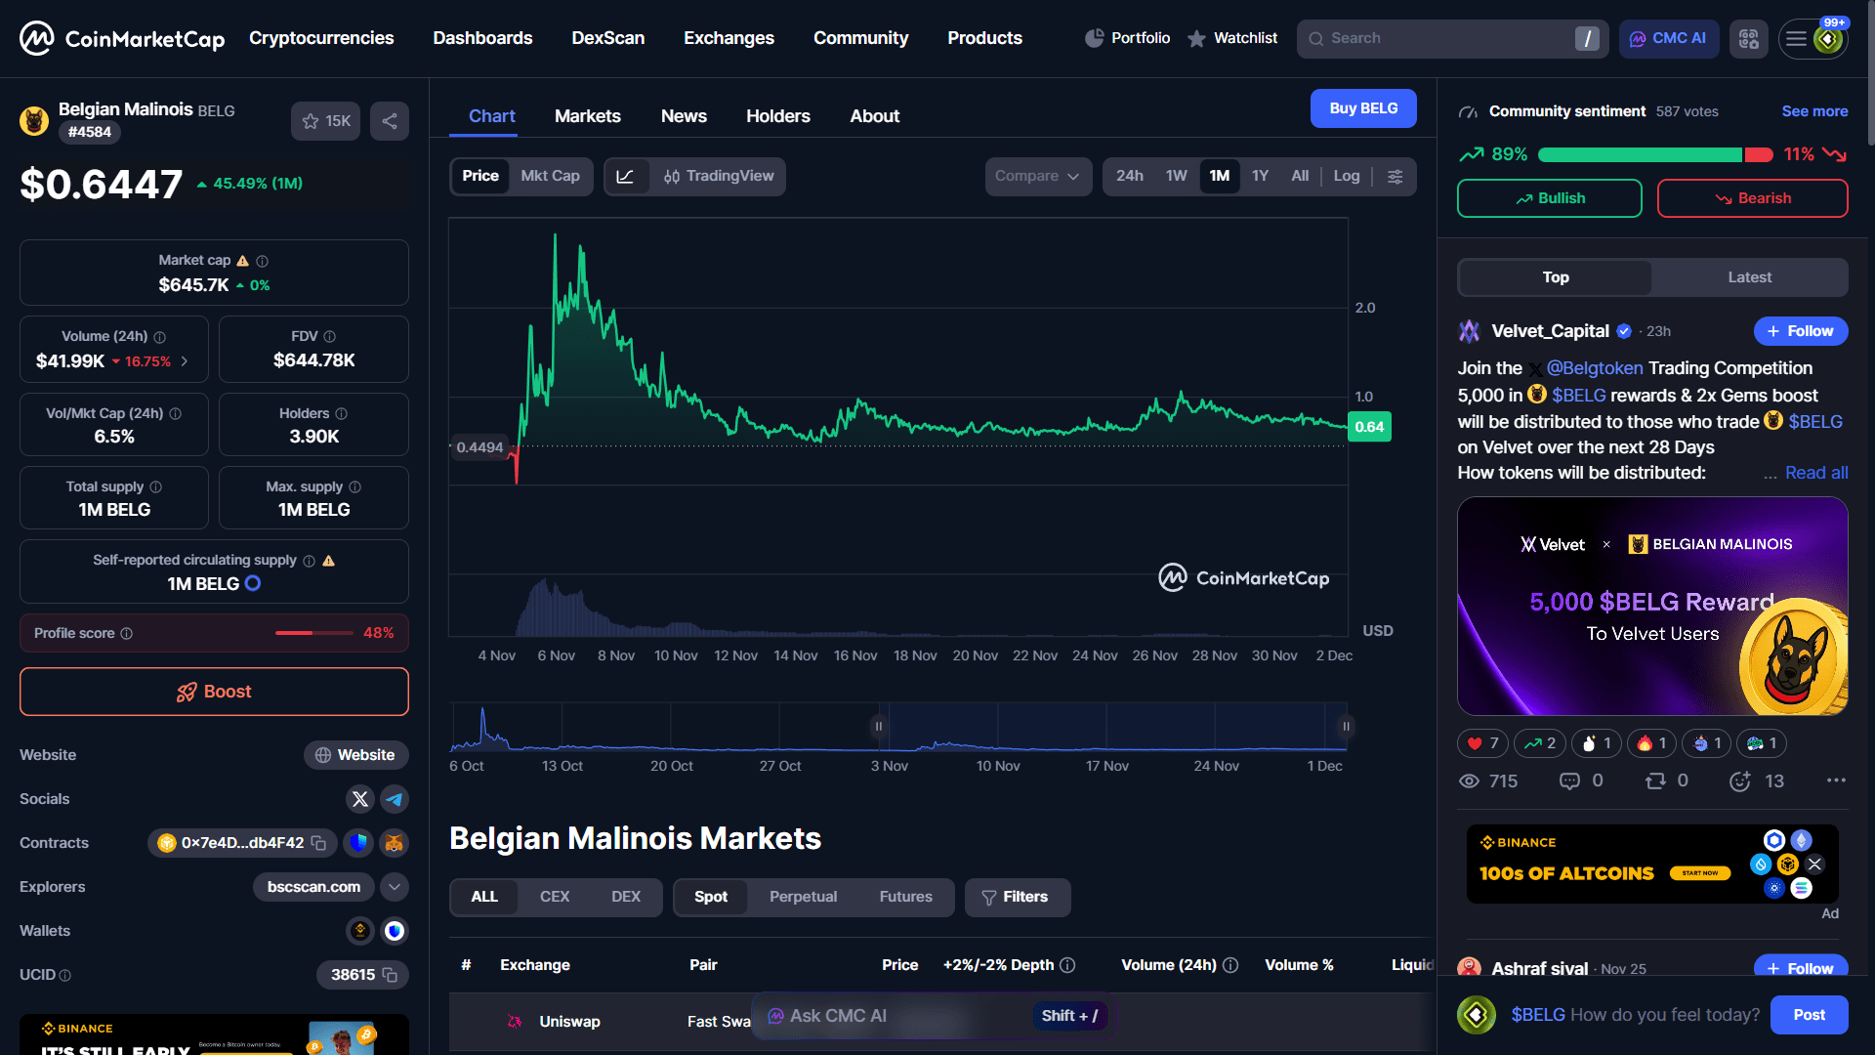Open chart settings sliders icon
The height and width of the screenshot is (1055, 1875).
[1395, 176]
